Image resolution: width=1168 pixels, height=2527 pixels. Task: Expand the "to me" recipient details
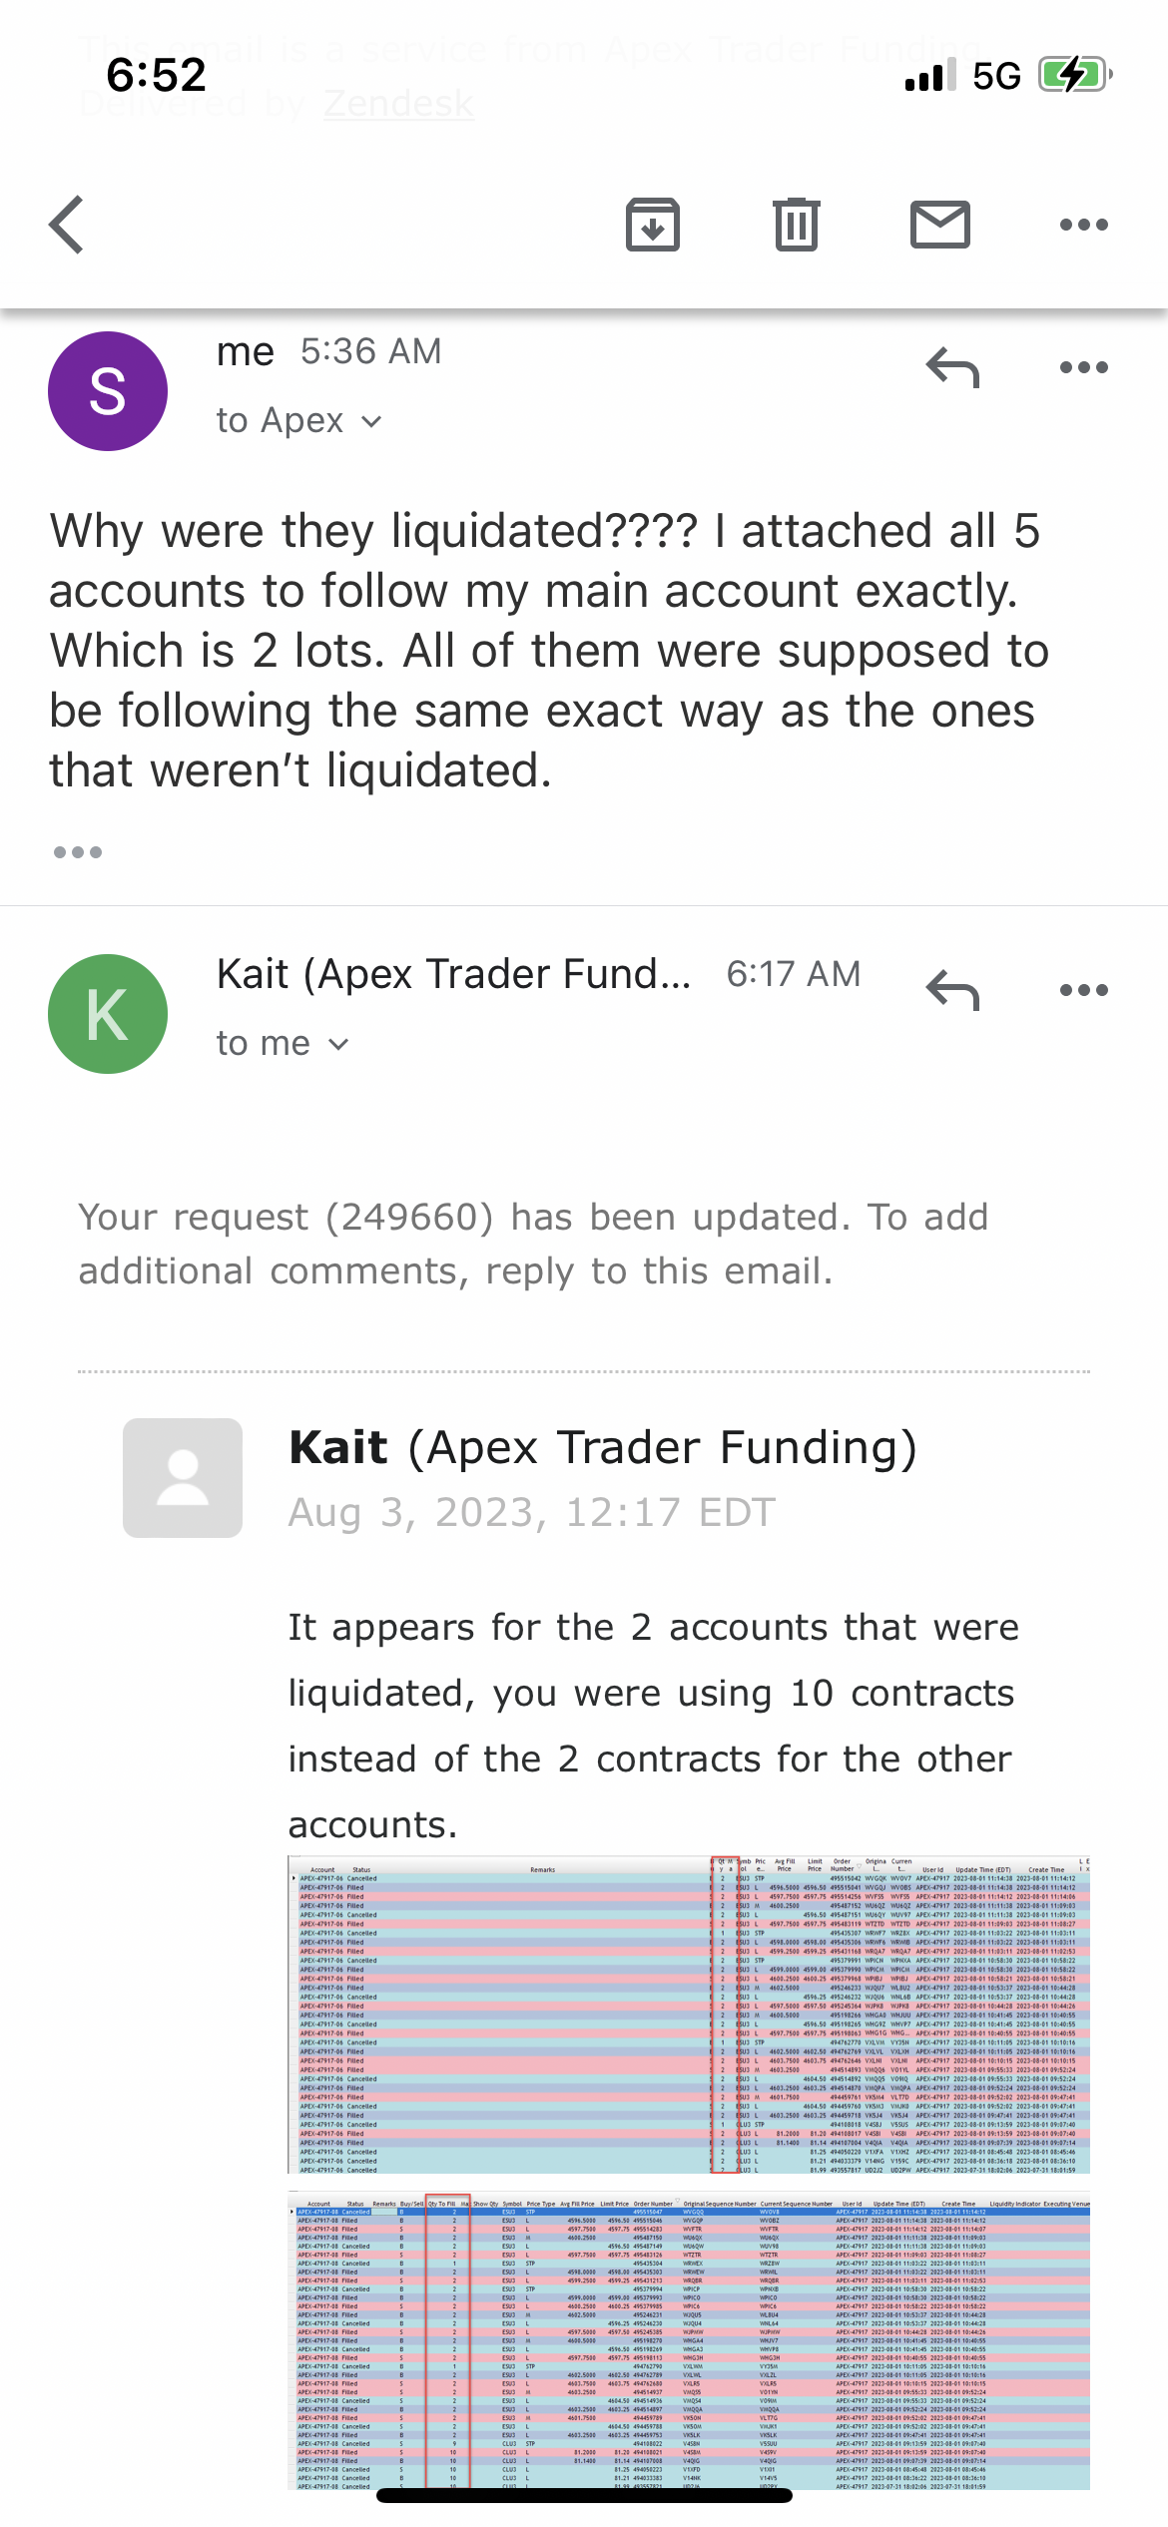[x=283, y=1044]
